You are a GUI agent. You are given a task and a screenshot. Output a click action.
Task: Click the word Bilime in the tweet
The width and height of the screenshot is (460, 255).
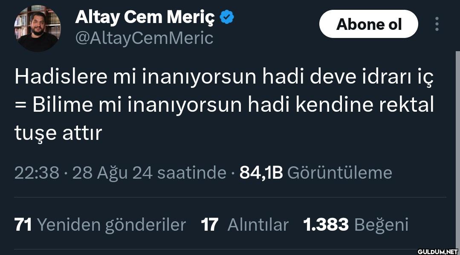click(63, 105)
